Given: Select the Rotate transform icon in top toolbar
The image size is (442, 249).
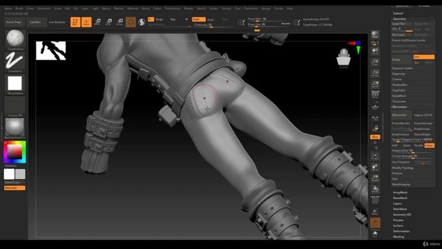Looking at the screenshot, I should [119, 22].
